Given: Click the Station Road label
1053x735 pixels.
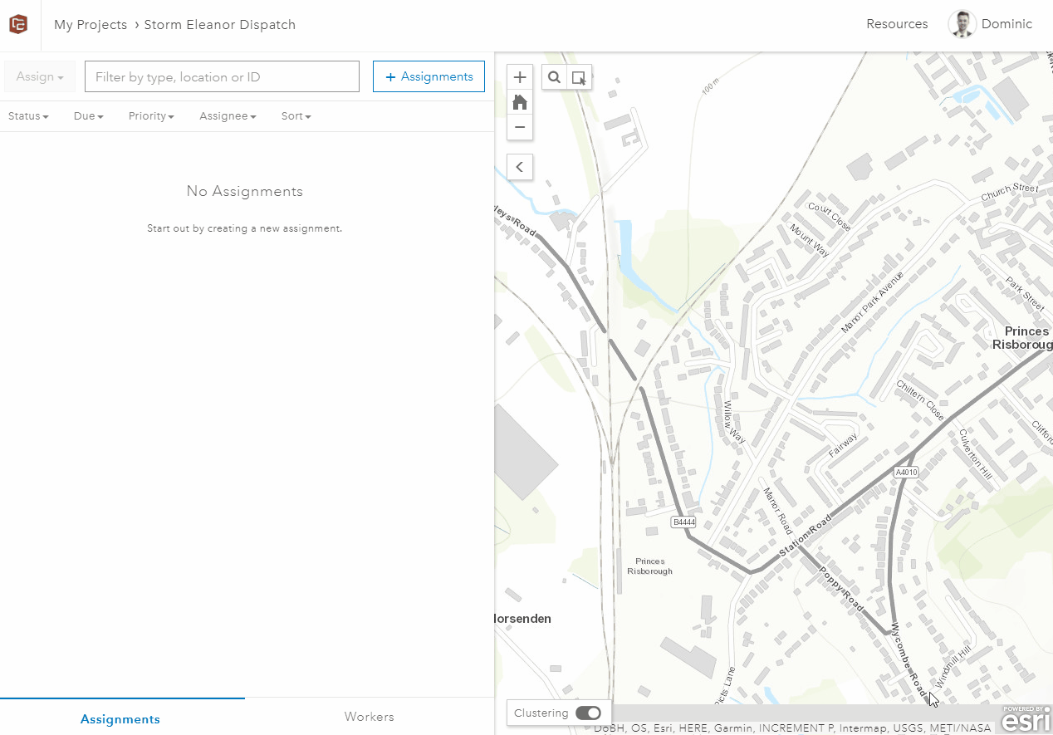Looking at the screenshot, I should pyautogui.click(x=805, y=537).
